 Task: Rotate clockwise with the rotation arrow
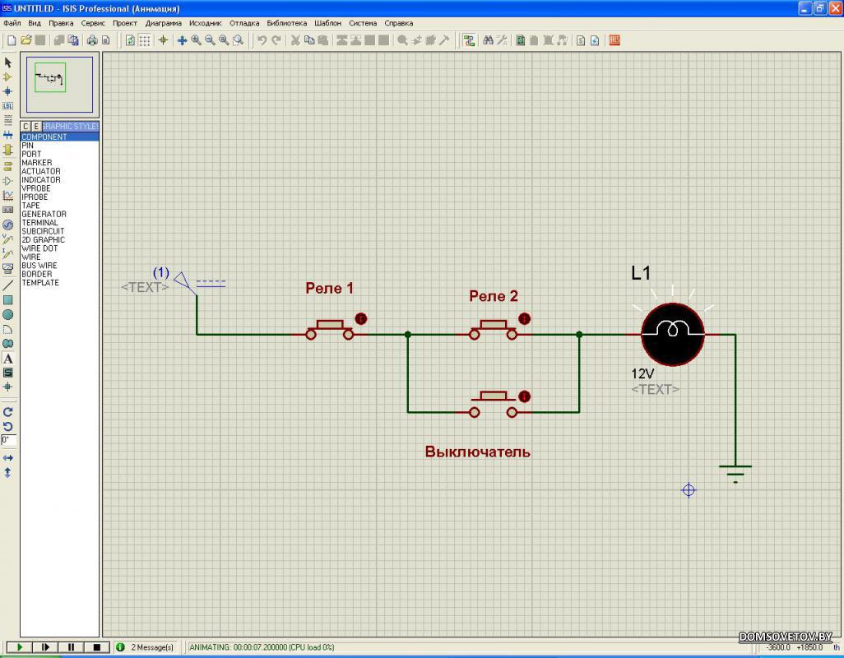[x=7, y=412]
